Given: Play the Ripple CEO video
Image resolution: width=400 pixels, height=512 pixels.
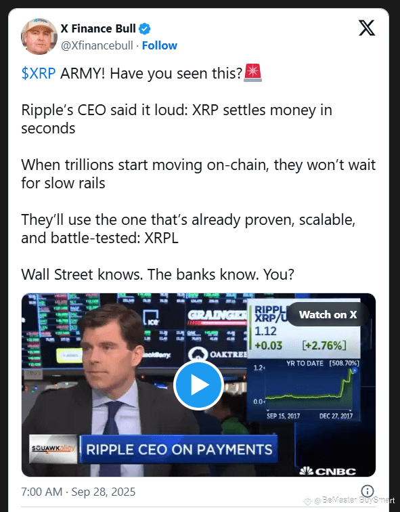Looking at the screenshot, I should (198, 385).
